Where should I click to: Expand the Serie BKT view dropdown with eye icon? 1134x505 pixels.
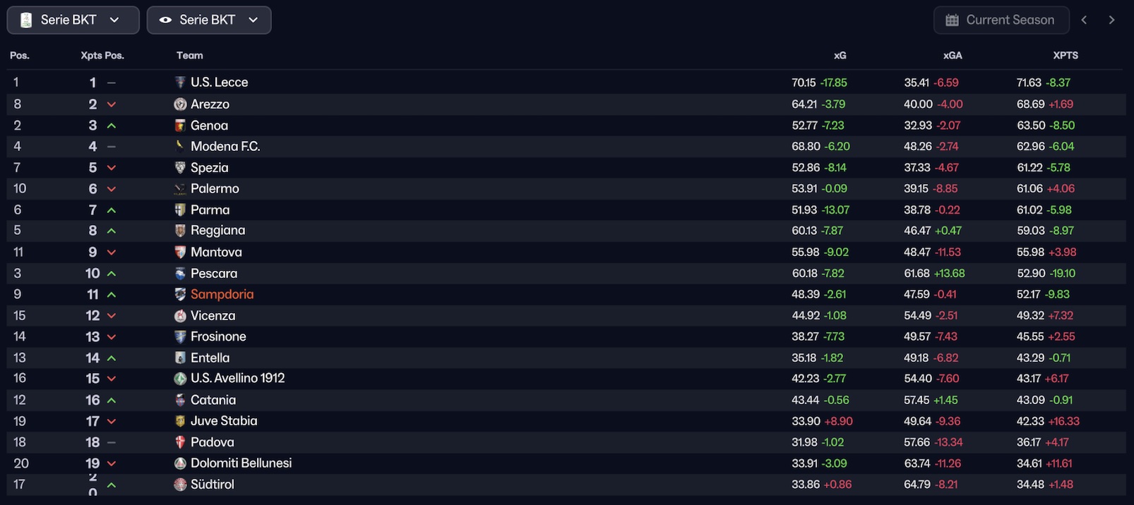[208, 20]
